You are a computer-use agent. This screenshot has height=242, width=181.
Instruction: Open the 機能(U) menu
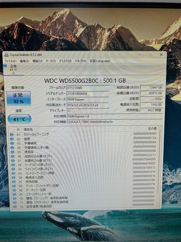(x=38, y=61)
